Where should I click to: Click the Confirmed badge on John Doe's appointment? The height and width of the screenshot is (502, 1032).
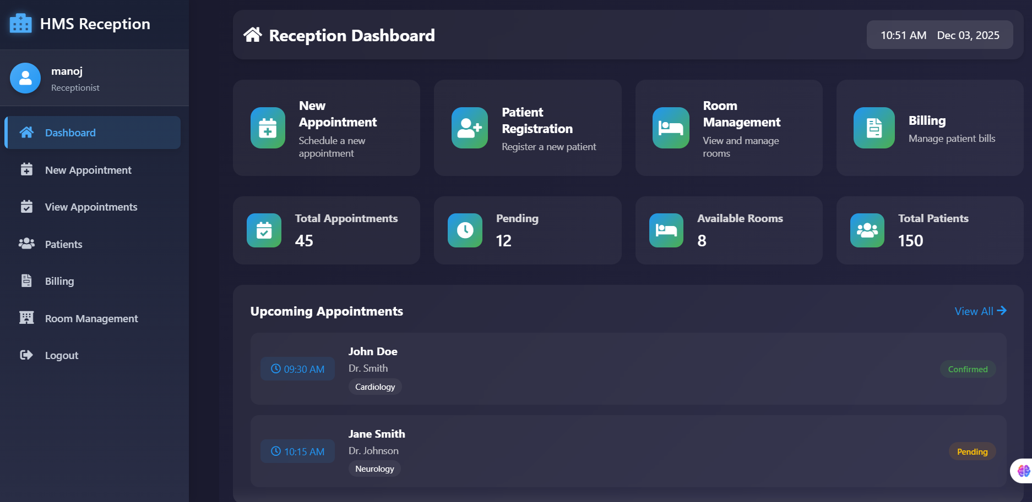968,369
